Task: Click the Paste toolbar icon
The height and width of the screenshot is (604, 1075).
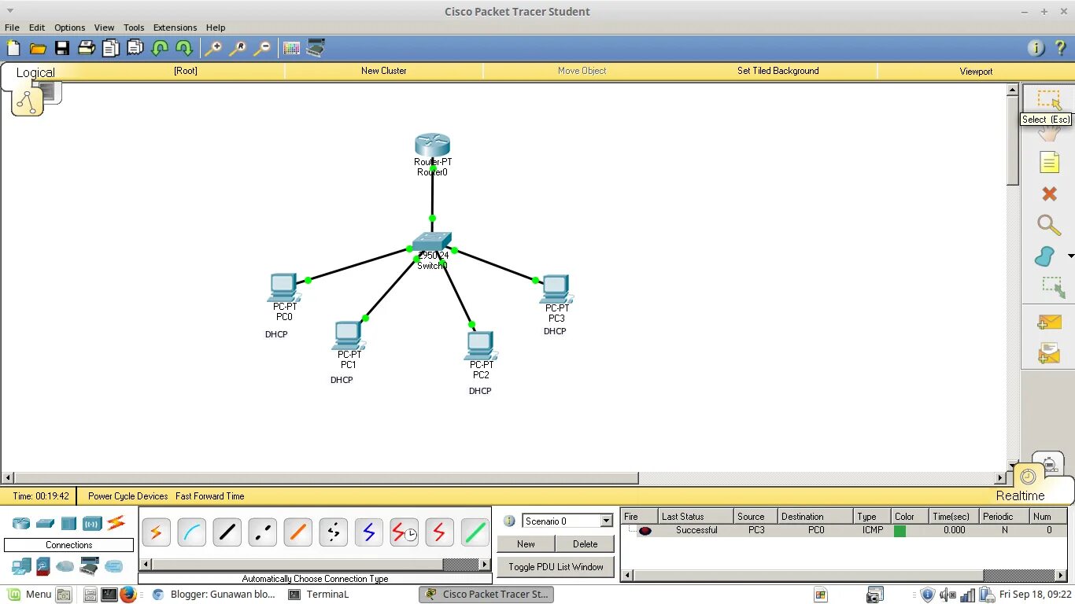Action: tap(135, 48)
